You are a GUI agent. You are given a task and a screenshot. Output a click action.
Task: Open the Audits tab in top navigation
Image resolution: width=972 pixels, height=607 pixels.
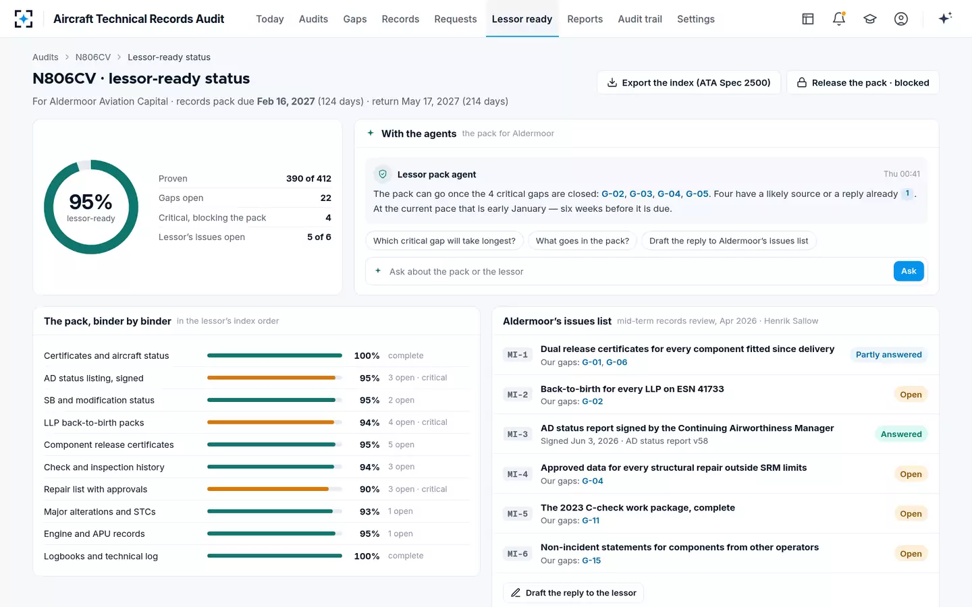pyautogui.click(x=313, y=19)
